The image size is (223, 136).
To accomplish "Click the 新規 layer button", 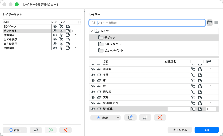I will pyautogui.click(x=103, y=118).
